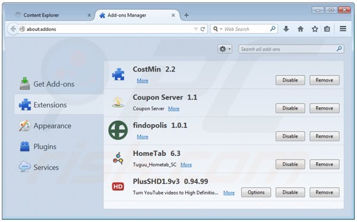357x222 pixels.
Task: Open the hamburger menu
Action: click(343, 29)
